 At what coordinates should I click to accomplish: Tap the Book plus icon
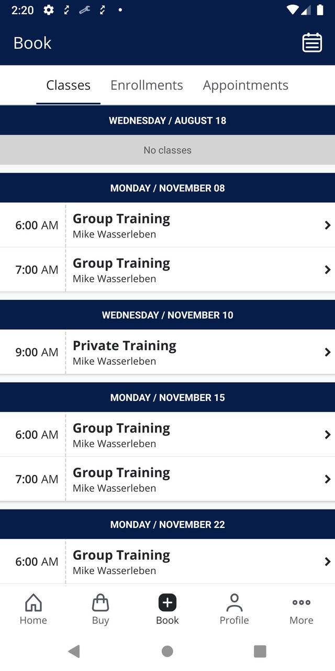[x=167, y=603]
